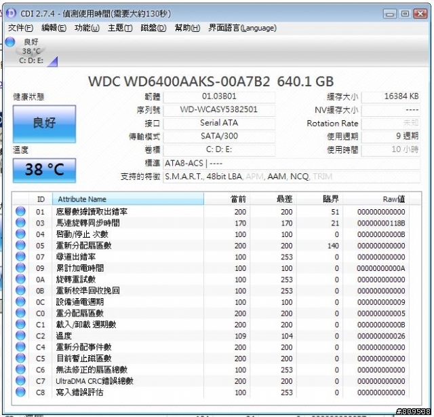Click status orb for attribute 01
Viewport: 434px width, 417px height.
(x=20, y=211)
